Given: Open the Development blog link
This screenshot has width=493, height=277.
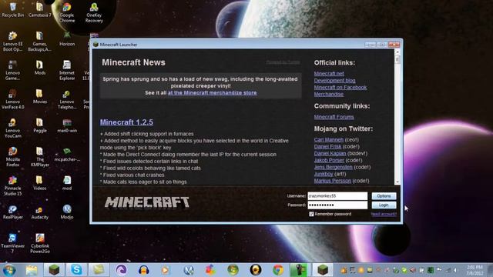Looking at the screenshot, I should [x=334, y=80].
